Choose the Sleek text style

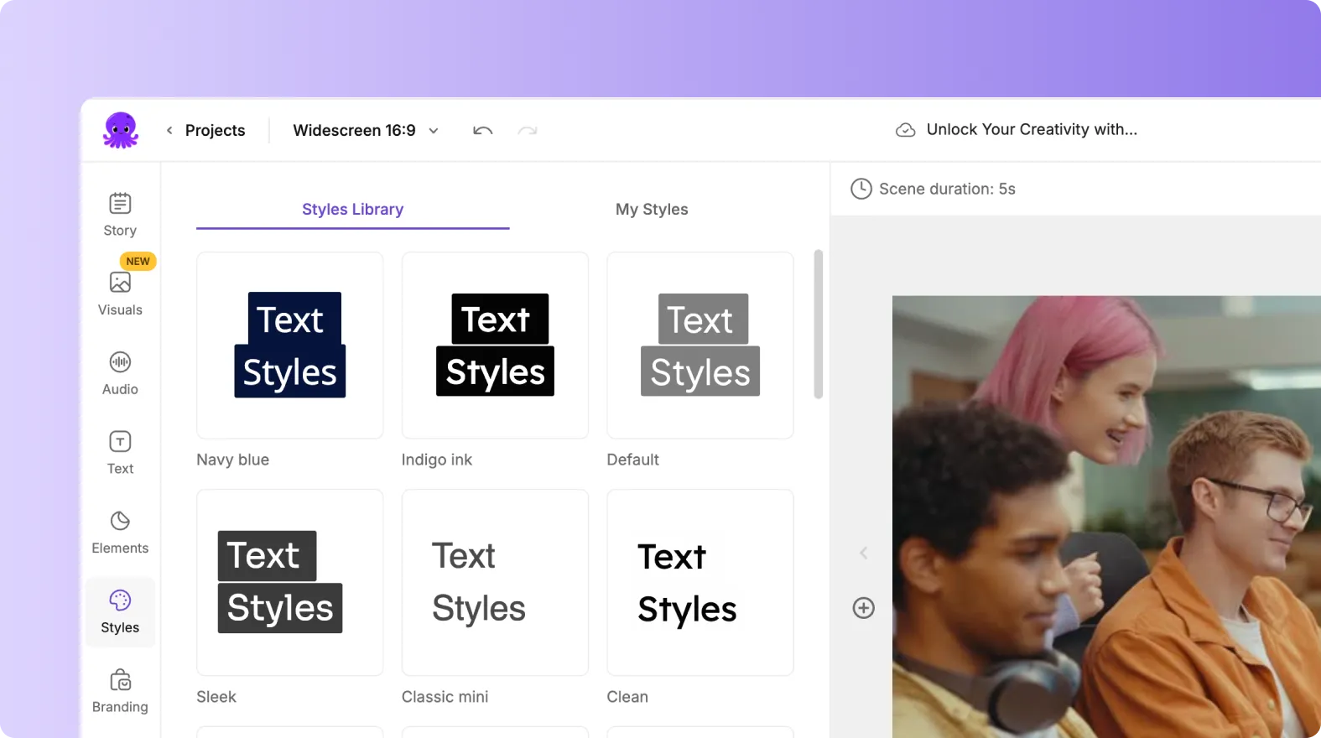(x=290, y=583)
